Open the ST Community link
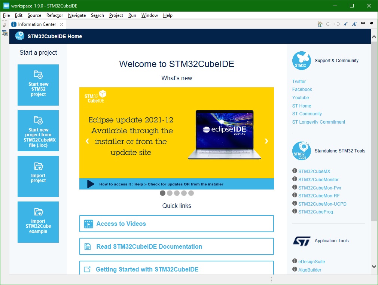Image resolution: width=378 pixels, height=285 pixels. click(307, 113)
